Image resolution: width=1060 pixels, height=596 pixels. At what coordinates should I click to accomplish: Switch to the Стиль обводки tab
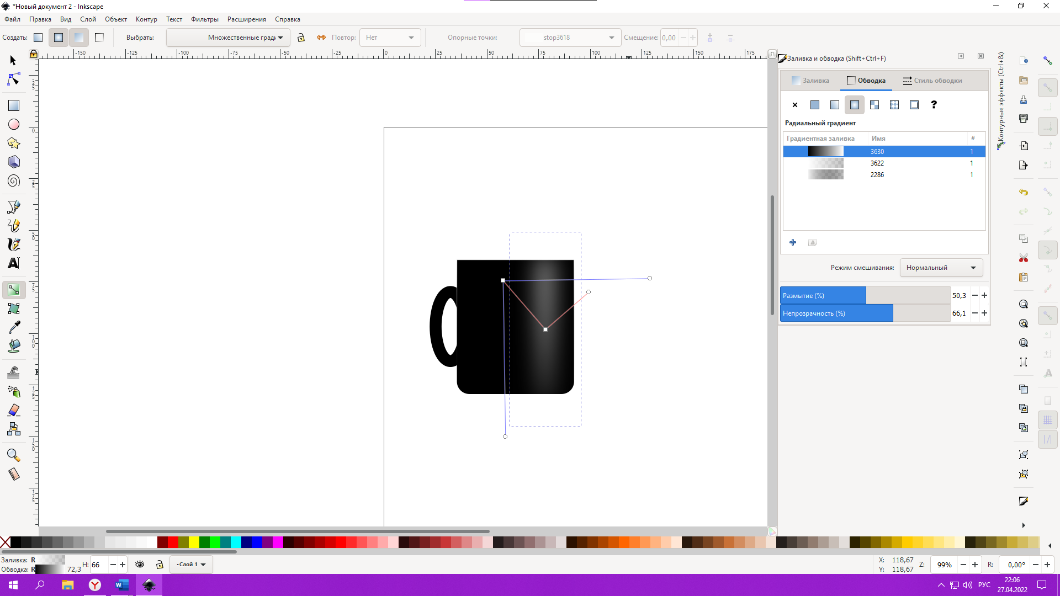[932, 81]
